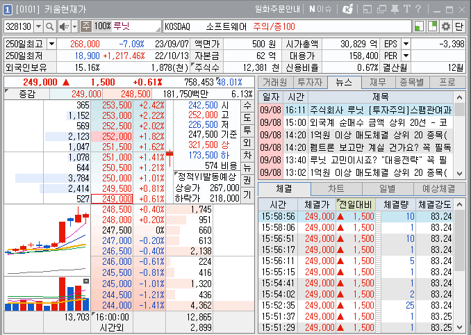Open help with the question mark icon
The height and width of the screenshot is (335, 471).
(x=418, y=9)
